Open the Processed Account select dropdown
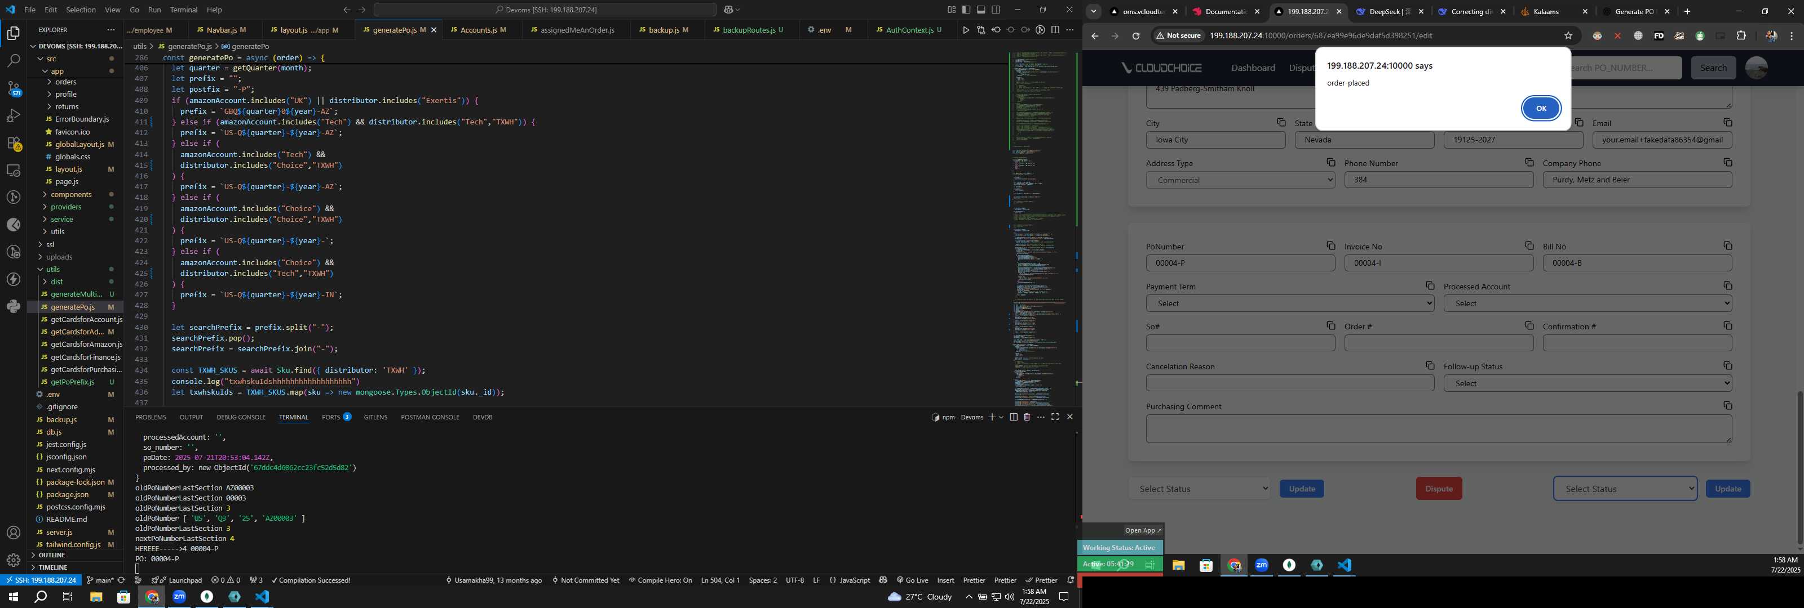The image size is (1804, 608). pos(1587,303)
